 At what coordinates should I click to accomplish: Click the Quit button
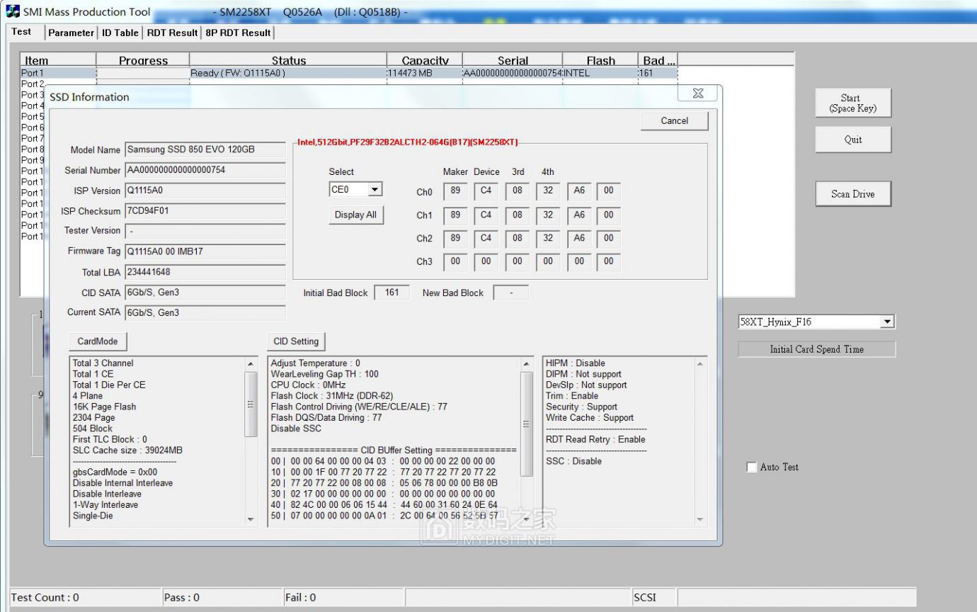pyautogui.click(x=853, y=140)
